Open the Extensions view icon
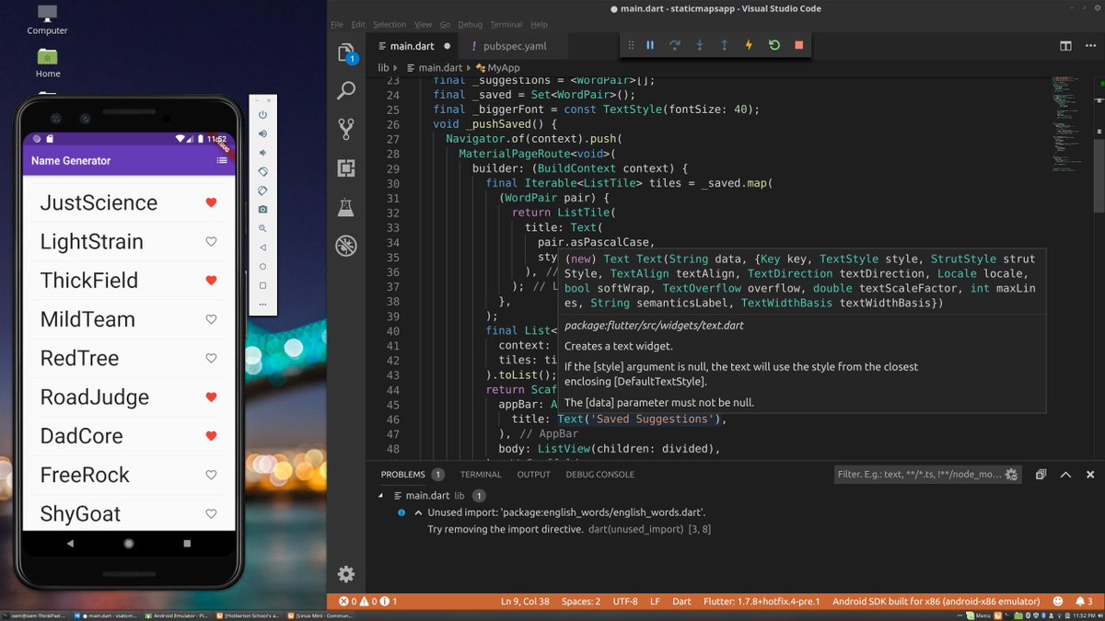The height and width of the screenshot is (621, 1105). pos(346,168)
